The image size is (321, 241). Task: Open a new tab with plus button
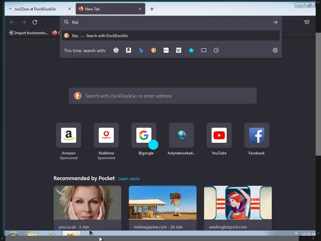point(152,9)
